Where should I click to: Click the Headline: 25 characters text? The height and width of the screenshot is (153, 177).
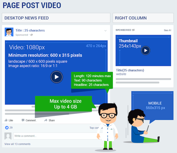[91, 85]
